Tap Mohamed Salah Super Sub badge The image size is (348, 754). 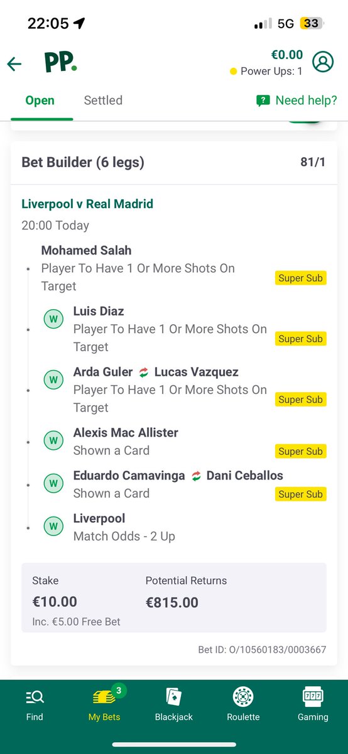click(301, 278)
